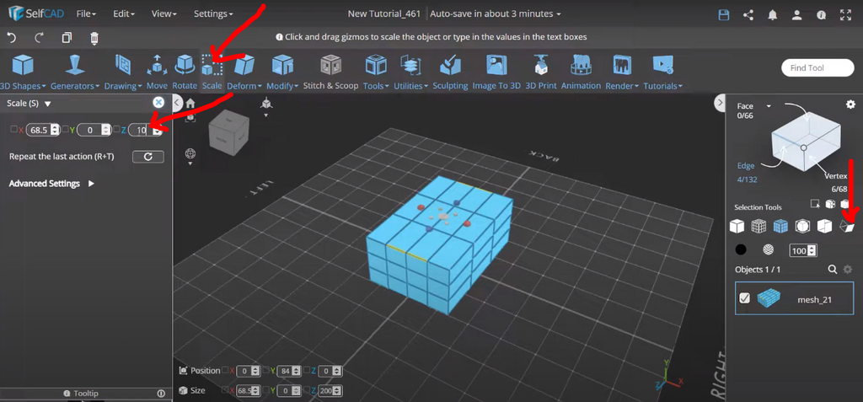The image size is (863, 402).
Task: Click the Scale X value field
Action: (42, 130)
